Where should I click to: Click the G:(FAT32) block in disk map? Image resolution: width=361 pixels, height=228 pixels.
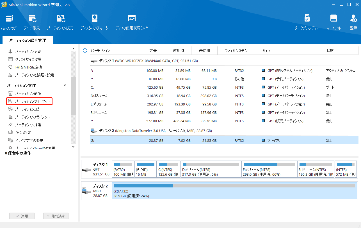[x=234, y=191]
